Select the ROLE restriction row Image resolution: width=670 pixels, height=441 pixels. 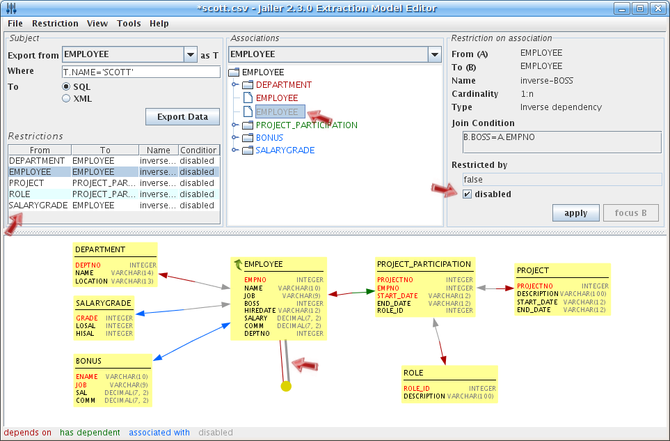tap(113, 194)
